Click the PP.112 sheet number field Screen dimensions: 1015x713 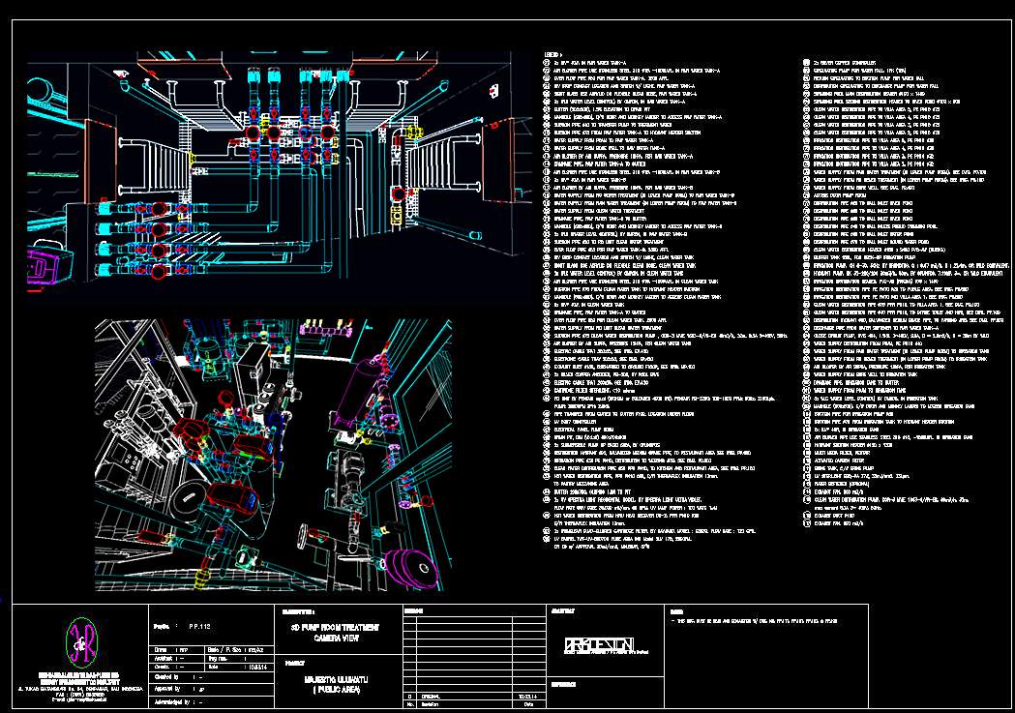200,625
